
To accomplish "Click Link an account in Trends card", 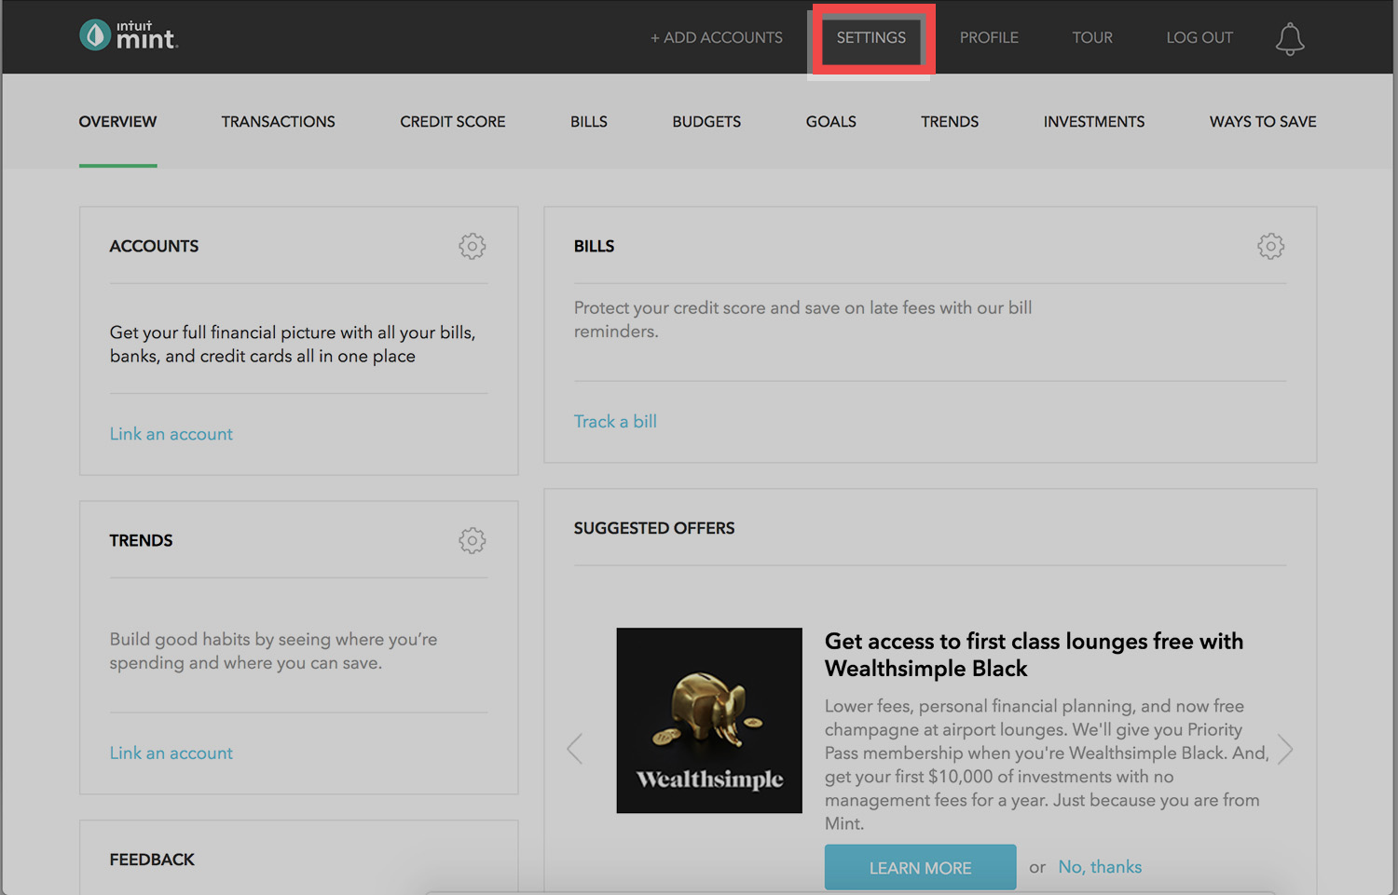I will coord(171,753).
